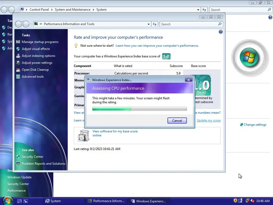This screenshot has width=273, height=205.
Task: Open Problem Reports and Solutions link
Action: (x=43, y=164)
